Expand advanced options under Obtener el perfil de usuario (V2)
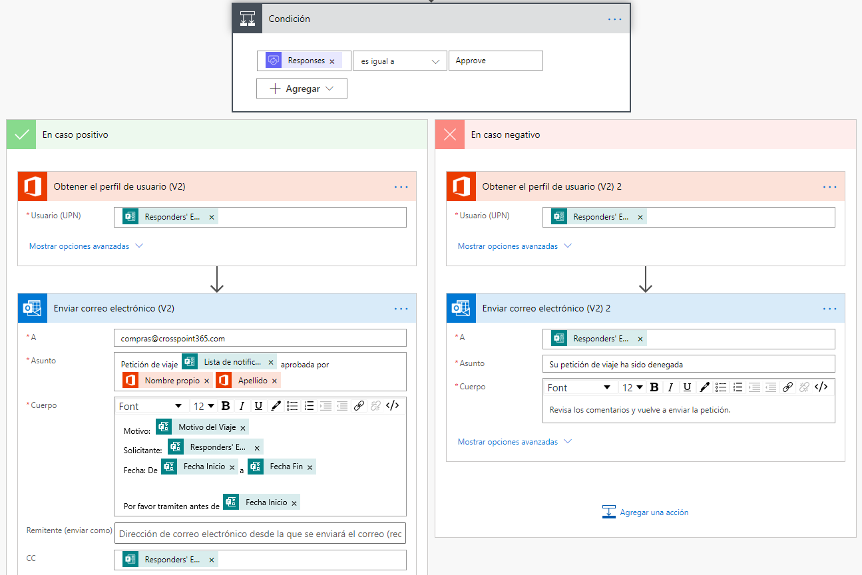The width and height of the screenshot is (862, 575). click(86, 246)
